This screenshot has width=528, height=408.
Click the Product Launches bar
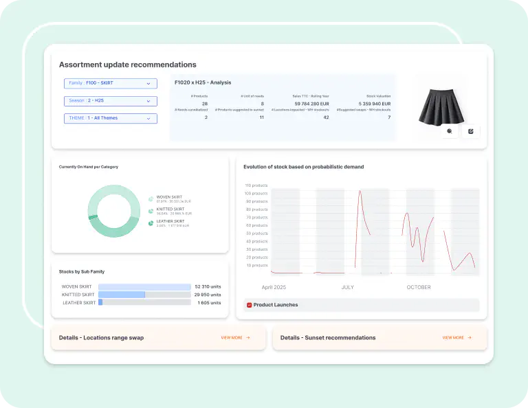point(362,305)
